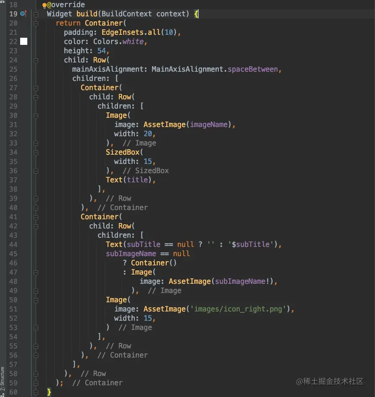Screen dimensions: 375x397
Task: Click spaceBetween in the mainAxisAlignment line
Action: point(252,69)
